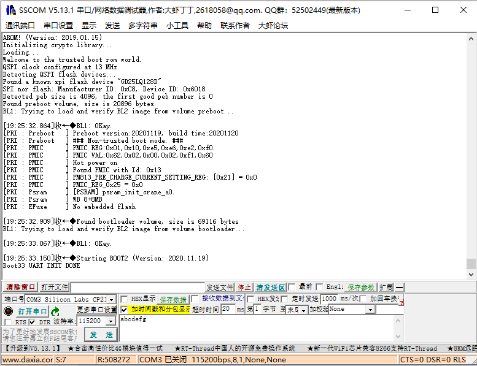
Task: Click the 发送 send button
Action: click(x=101, y=335)
